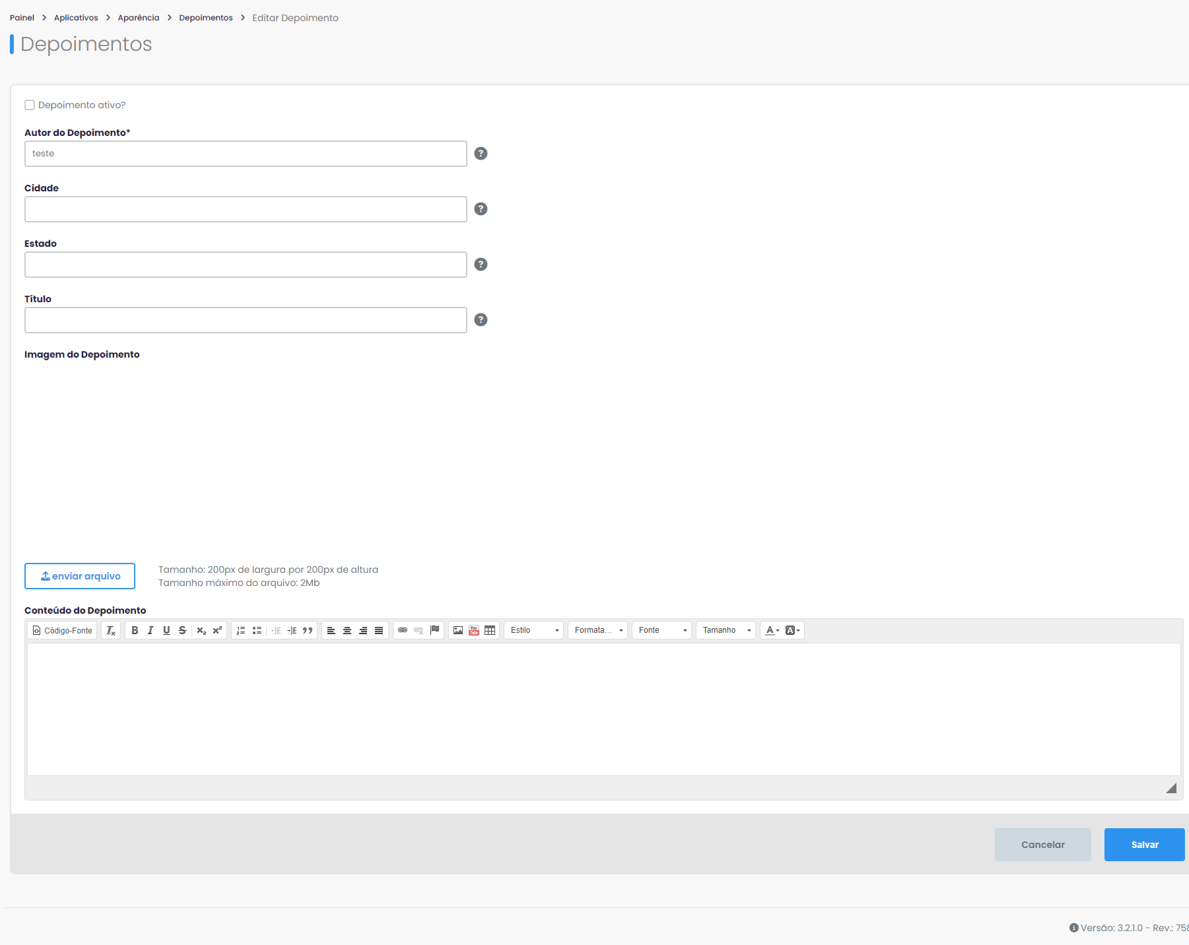The width and height of the screenshot is (1189, 945).
Task: Click the remove formatting icon
Action: [x=111, y=630]
